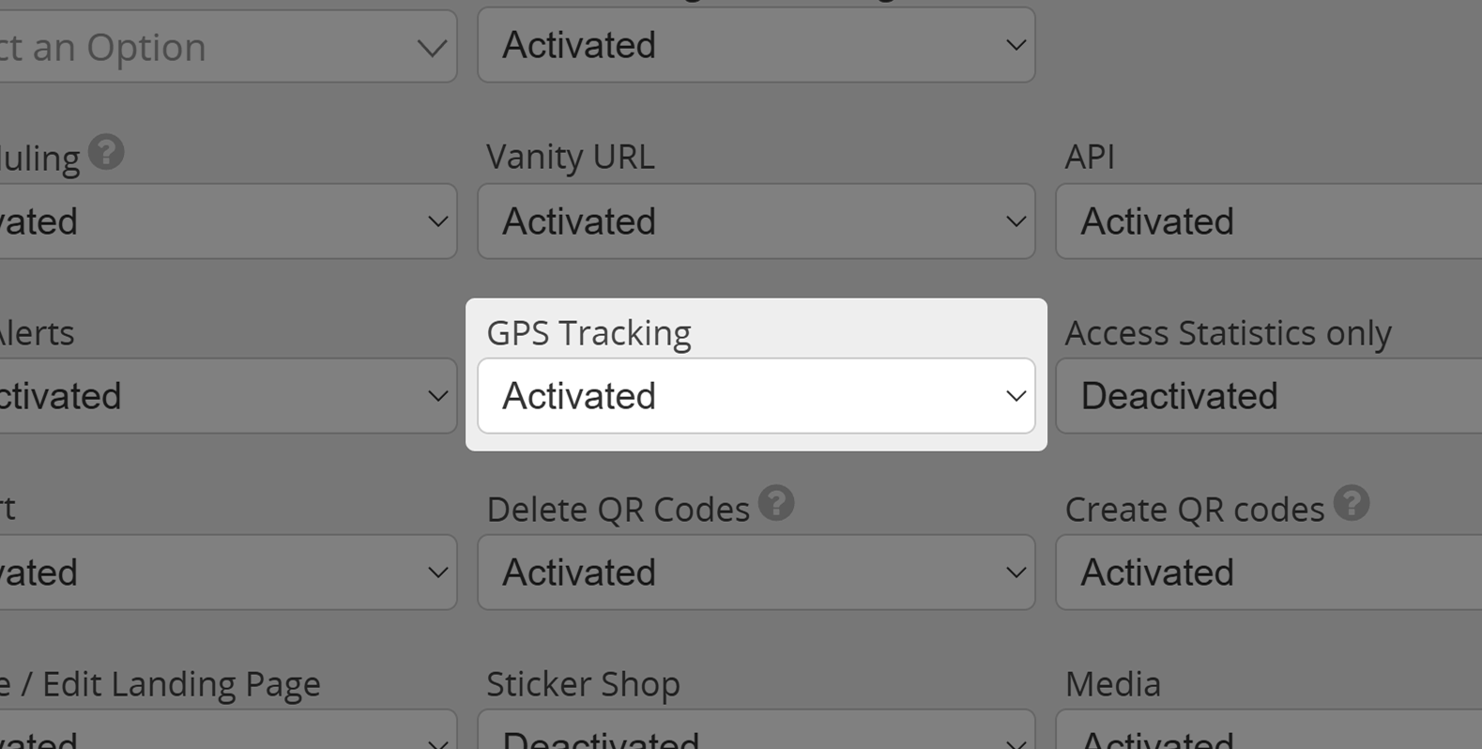Open the GPS Tracking dropdown
The image size is (1482, 749).
756,396
